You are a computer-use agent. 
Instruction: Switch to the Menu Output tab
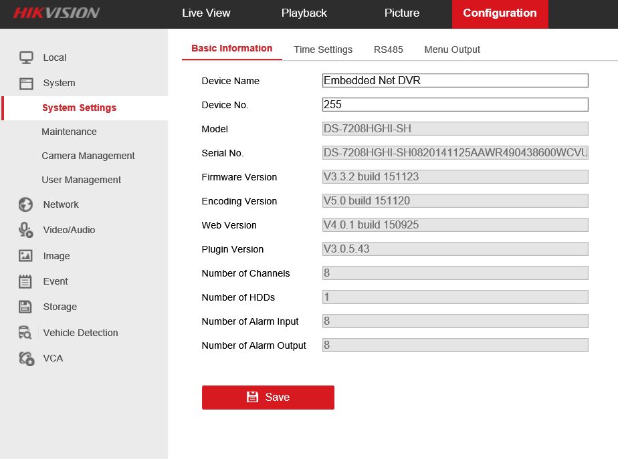[452, 49]
